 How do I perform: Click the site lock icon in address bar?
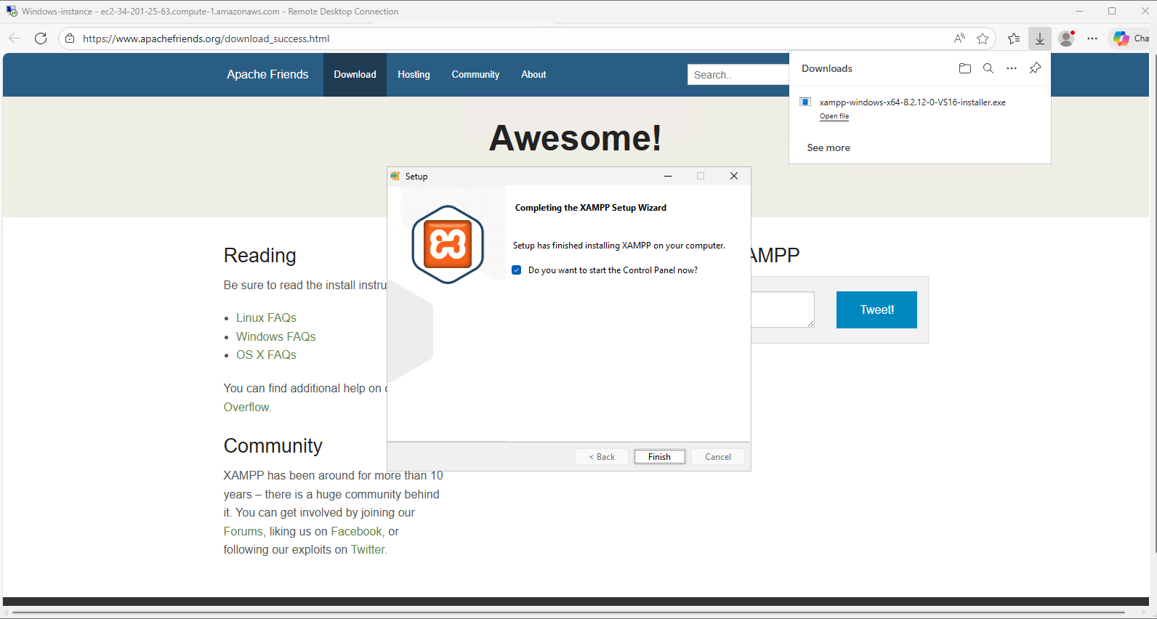70,39
